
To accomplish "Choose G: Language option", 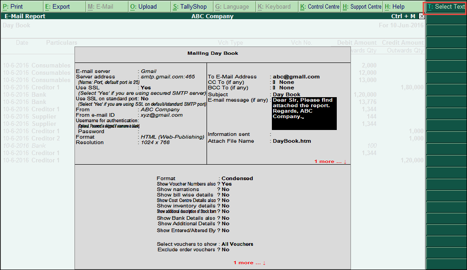I will [235, 6].
